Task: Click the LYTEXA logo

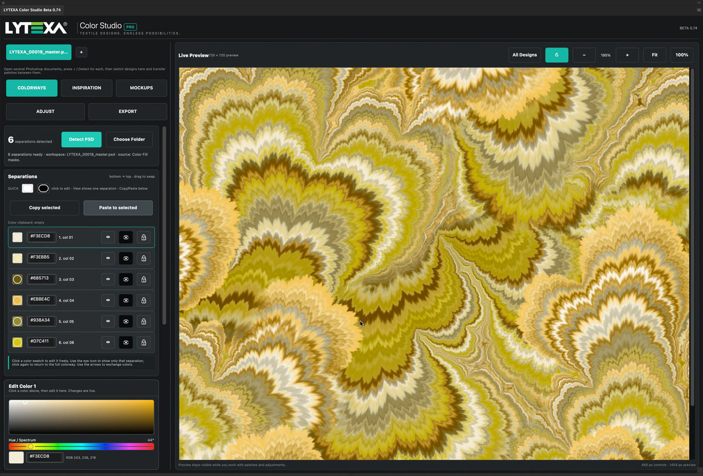Action: pos(36,28)
